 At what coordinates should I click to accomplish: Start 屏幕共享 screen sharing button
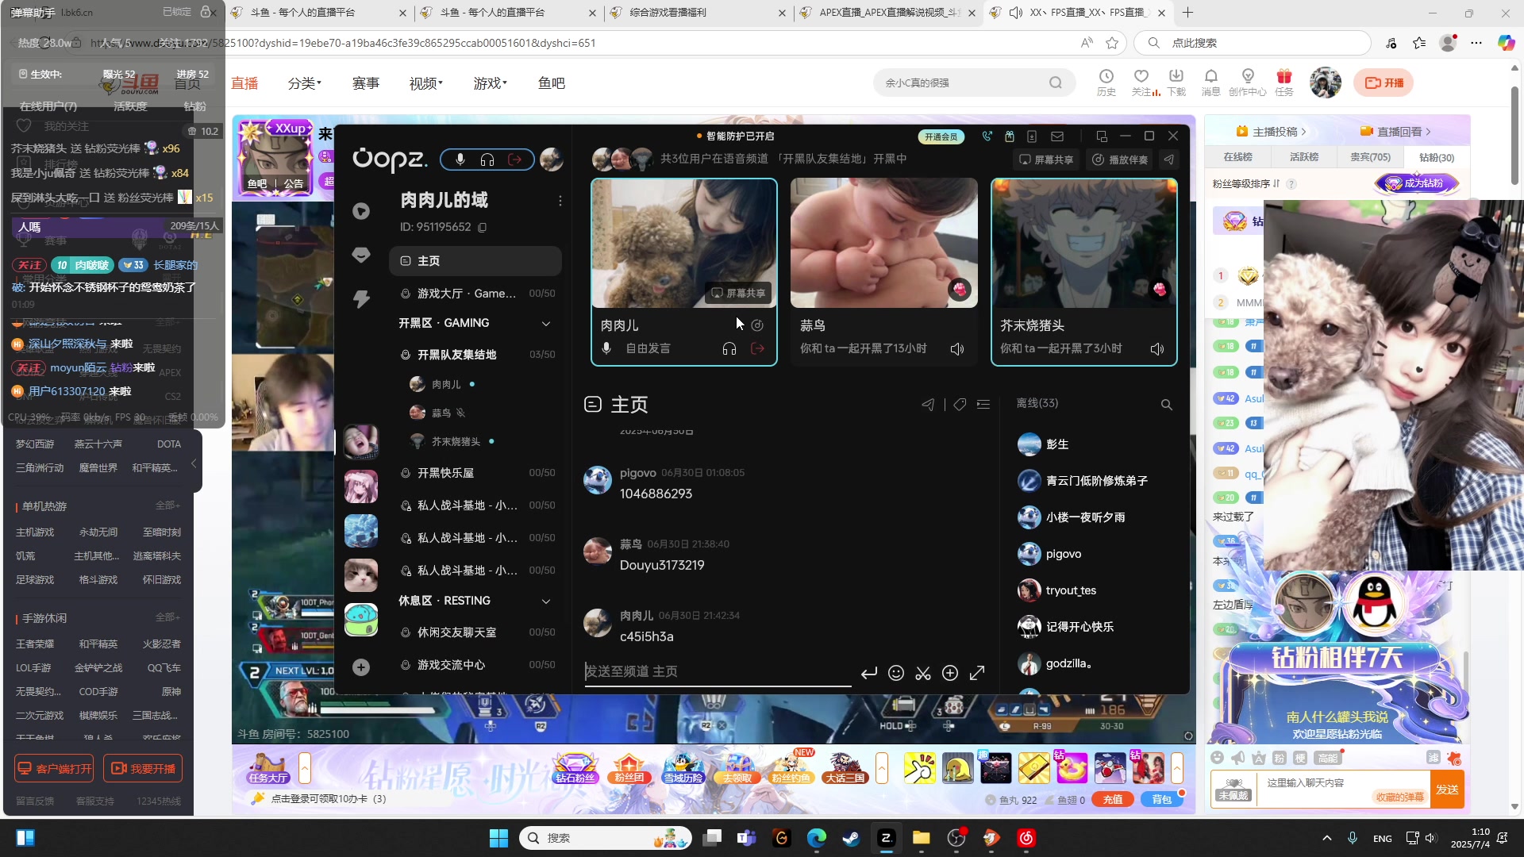(1046, 159)
